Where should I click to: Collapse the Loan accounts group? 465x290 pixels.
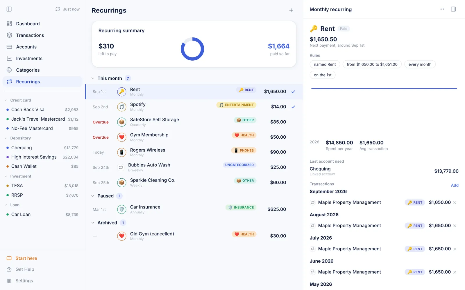coord(6,205)
